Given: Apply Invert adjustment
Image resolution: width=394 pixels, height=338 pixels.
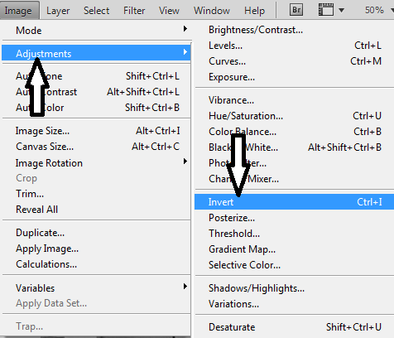Looking at the screenshot, I should point(294,202).
